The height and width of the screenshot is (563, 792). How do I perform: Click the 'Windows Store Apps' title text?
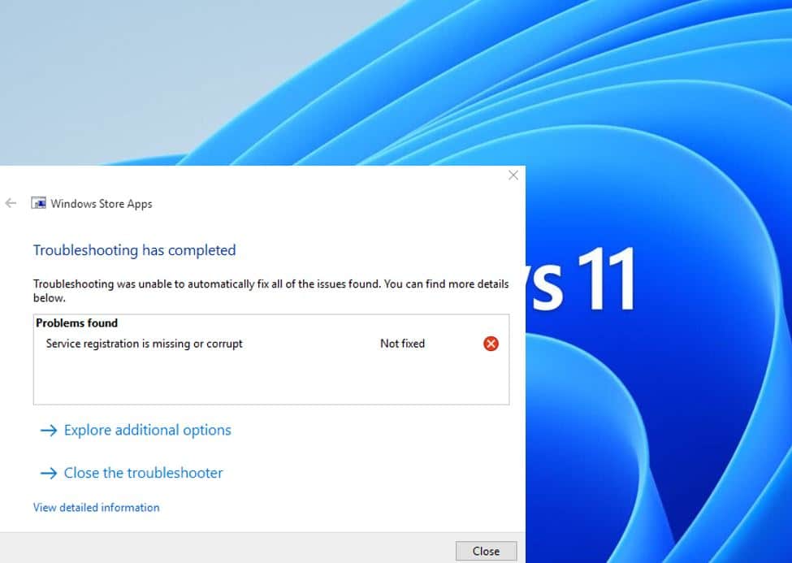(102, 204)
